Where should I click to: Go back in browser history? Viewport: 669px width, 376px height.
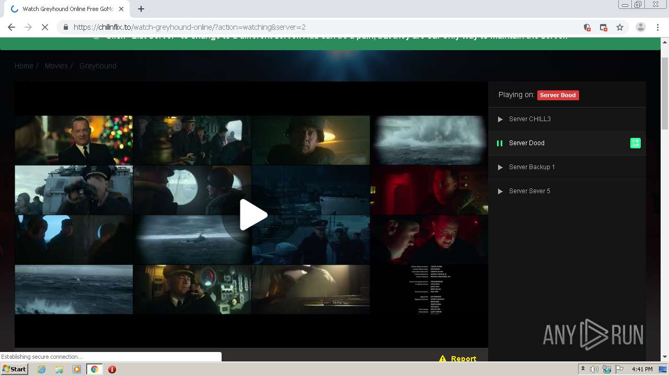[x=11, y=27]
